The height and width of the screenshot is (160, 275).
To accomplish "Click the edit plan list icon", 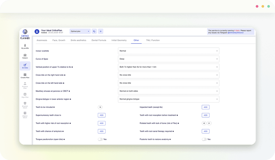I will [94, 31].
